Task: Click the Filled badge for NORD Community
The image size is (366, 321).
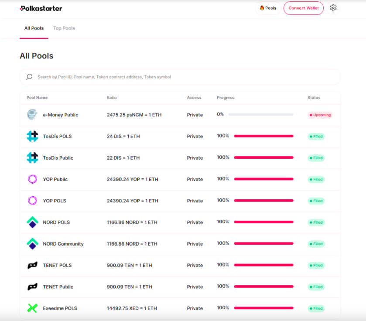Action: [x=316, y=244]
